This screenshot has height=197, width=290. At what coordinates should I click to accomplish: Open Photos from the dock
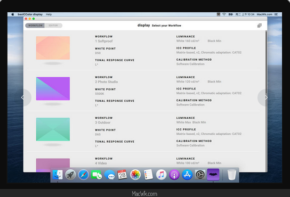135,175
